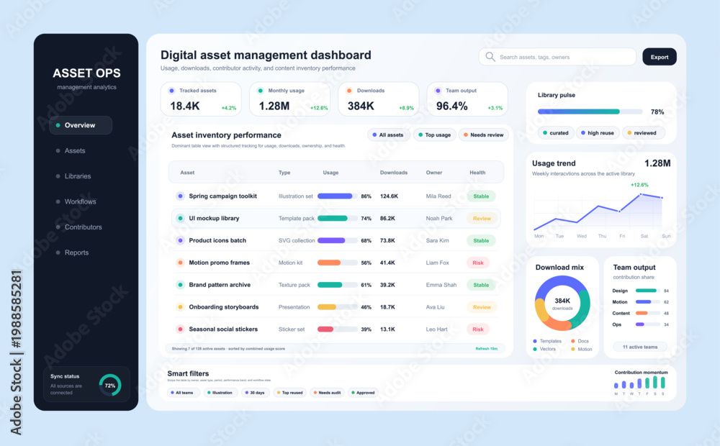The width and height of the screenshot is (720, 446).
Task: Open the Product icons batch asset
Action: tap(217, 240)
